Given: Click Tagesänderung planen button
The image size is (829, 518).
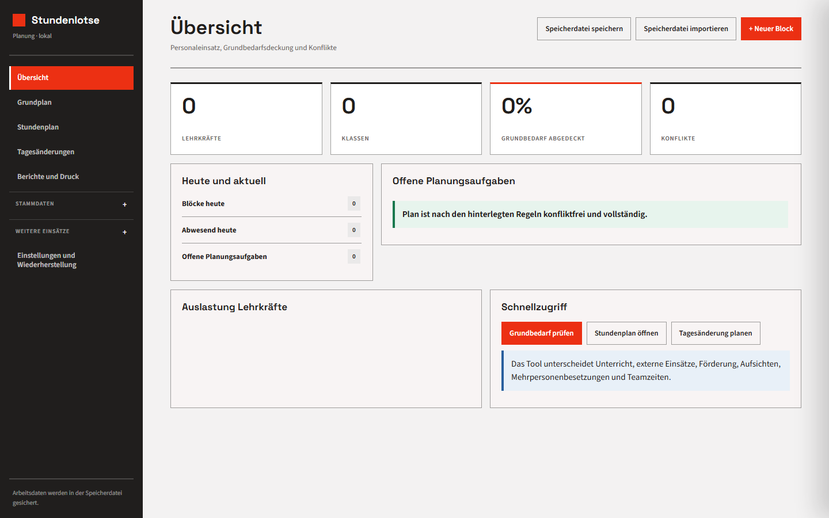Looking at the screenshot, I should pos(716,333).
